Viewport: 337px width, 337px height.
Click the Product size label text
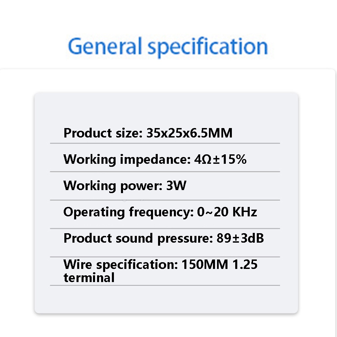click(103, 133)
